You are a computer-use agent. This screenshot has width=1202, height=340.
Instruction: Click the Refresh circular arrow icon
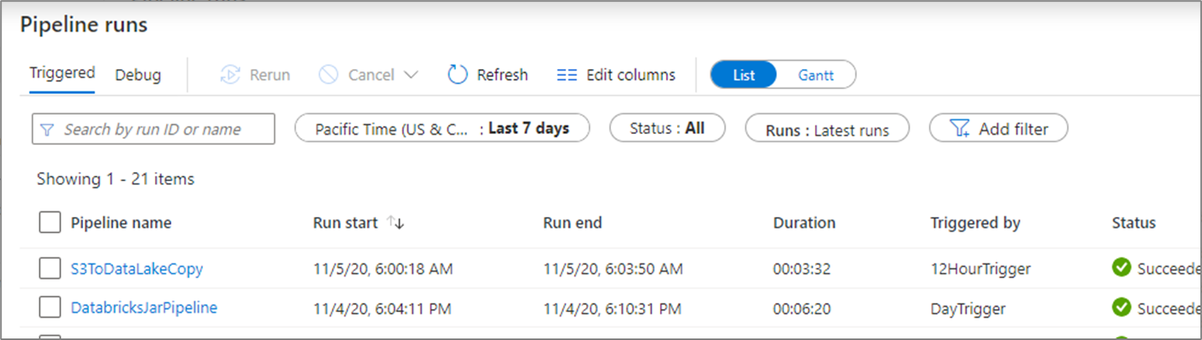[458, 74]
